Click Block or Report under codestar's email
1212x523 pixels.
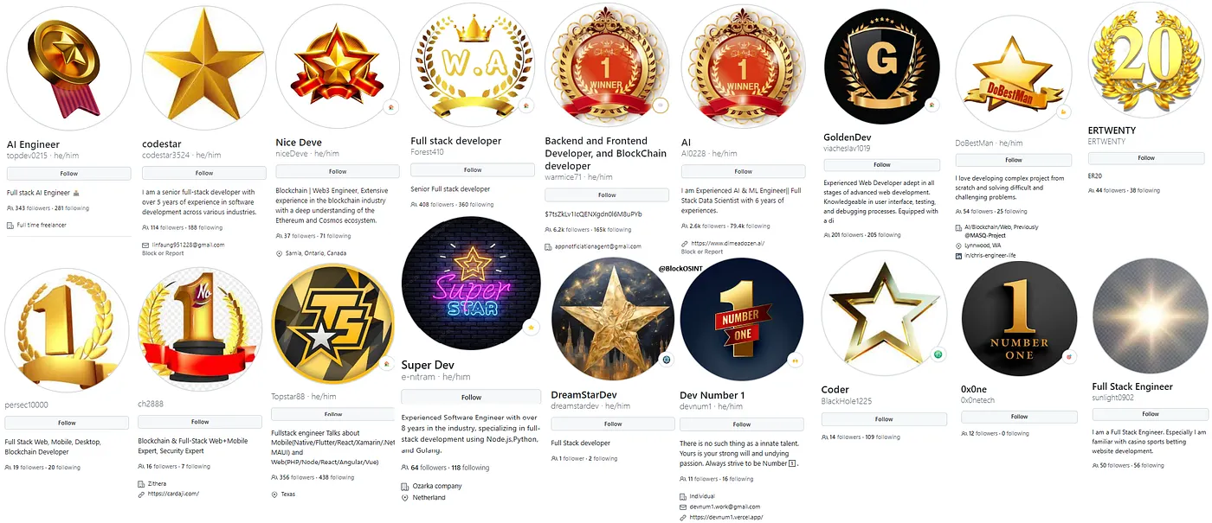coord(163,253)
